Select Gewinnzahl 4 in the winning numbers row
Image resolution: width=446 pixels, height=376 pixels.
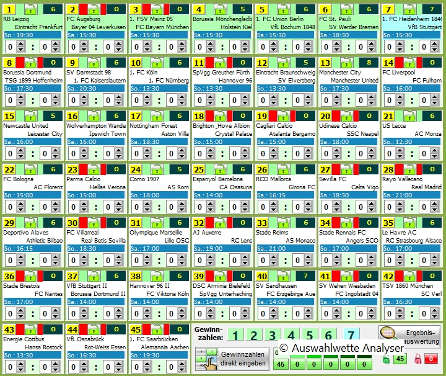(x=291, y=335)
